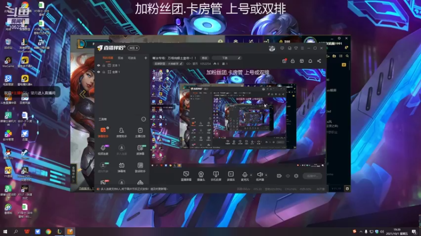The width and height of the screenshot is (421, 236).
Task: Add a 多媒体 media source
Action: (230, 176)
